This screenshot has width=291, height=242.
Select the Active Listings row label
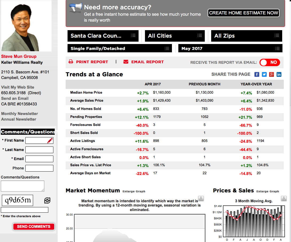point(82,141)
